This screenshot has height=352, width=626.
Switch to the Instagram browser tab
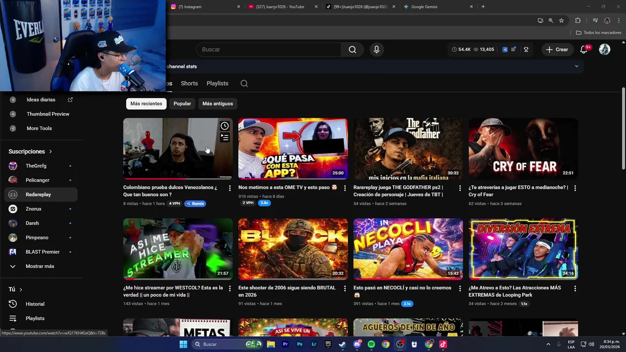(205, 7)
